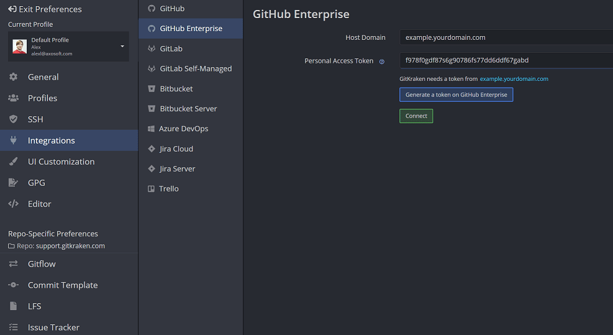Viewport: 613px width, 335px height.
Task: Click the SSH shield icon
Action: 14,119
